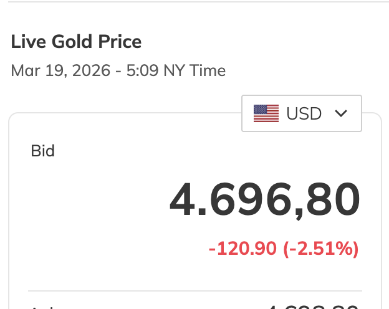Click the horizontal rule at page top
Image resolution: width=389 pixels, height=309 pixels.
coord(194,2)
